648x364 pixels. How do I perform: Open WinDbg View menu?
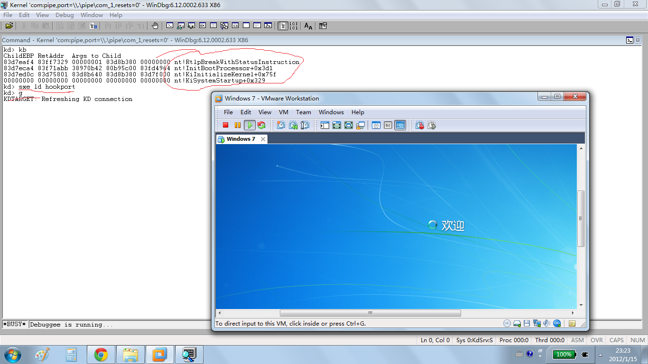point(42,15)
